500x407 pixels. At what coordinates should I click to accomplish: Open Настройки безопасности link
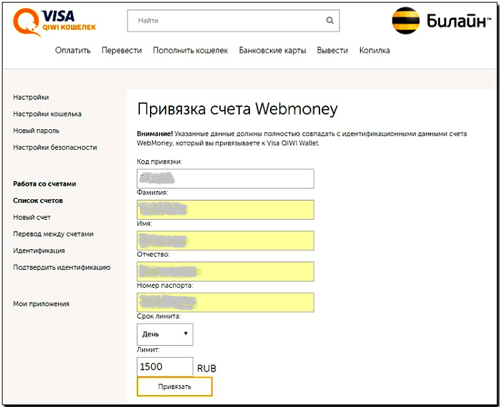(55, 147)
